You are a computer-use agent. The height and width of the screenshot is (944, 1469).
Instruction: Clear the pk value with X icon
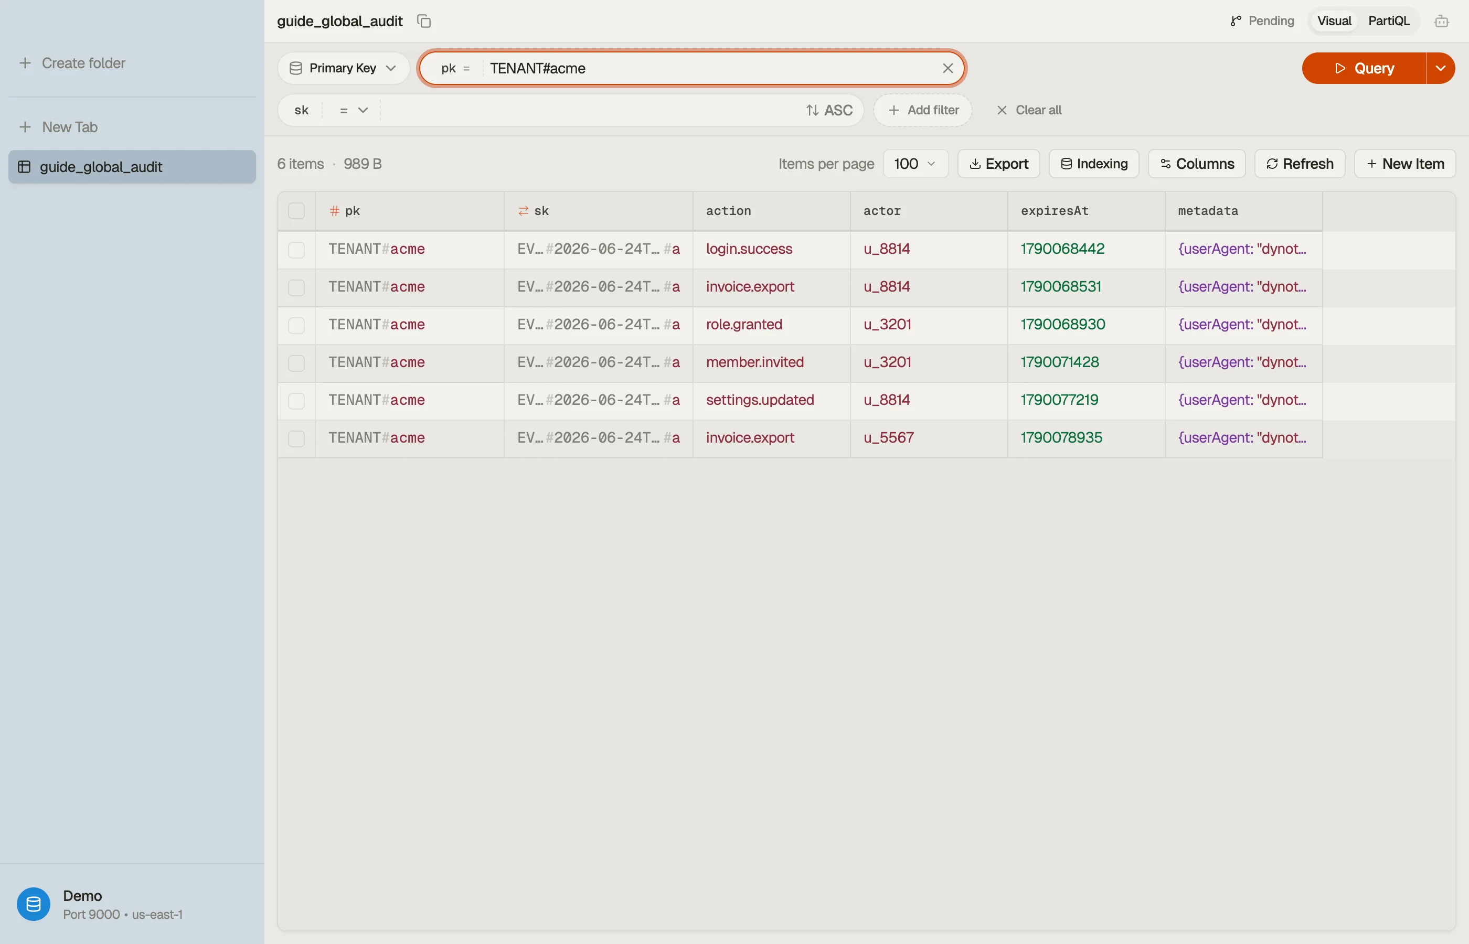948,68
